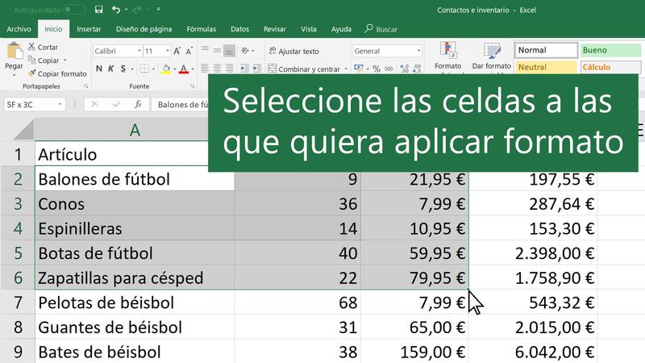Apply italic with the K button
Image resolution: width=645 pixels, height=363 pixels.
110,69
